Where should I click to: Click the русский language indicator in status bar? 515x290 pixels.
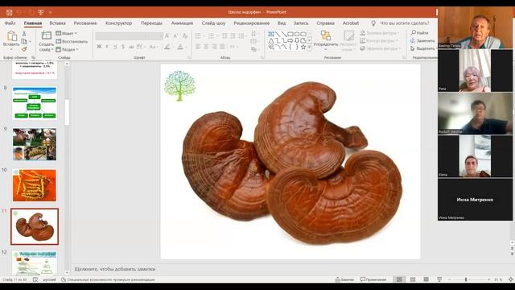pos(50,280)
